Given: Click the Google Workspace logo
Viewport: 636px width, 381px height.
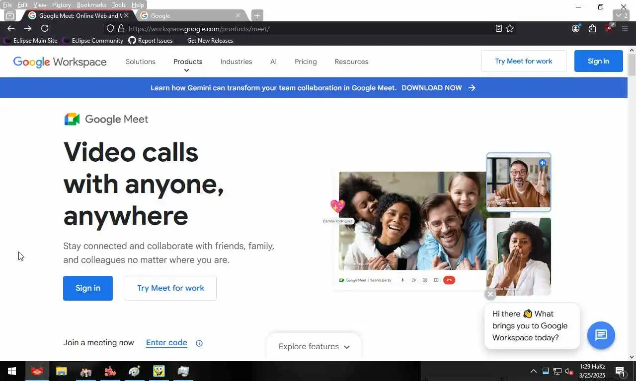Looking at the screenshot, I should (x=60, y=62).
